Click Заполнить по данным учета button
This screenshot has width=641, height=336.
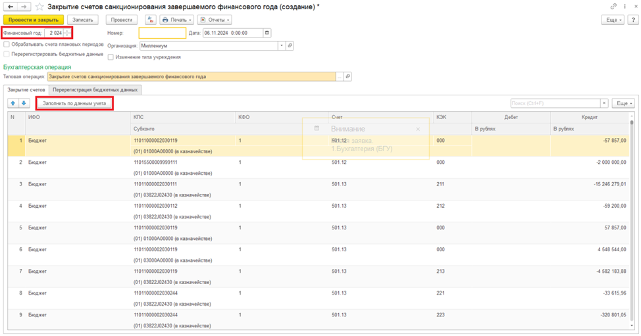click(74, 103)
